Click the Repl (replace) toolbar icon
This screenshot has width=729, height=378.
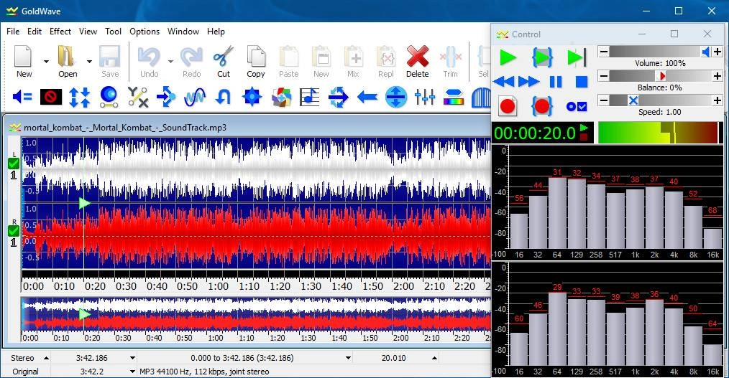pyautogui.click(x=386, y=57)
